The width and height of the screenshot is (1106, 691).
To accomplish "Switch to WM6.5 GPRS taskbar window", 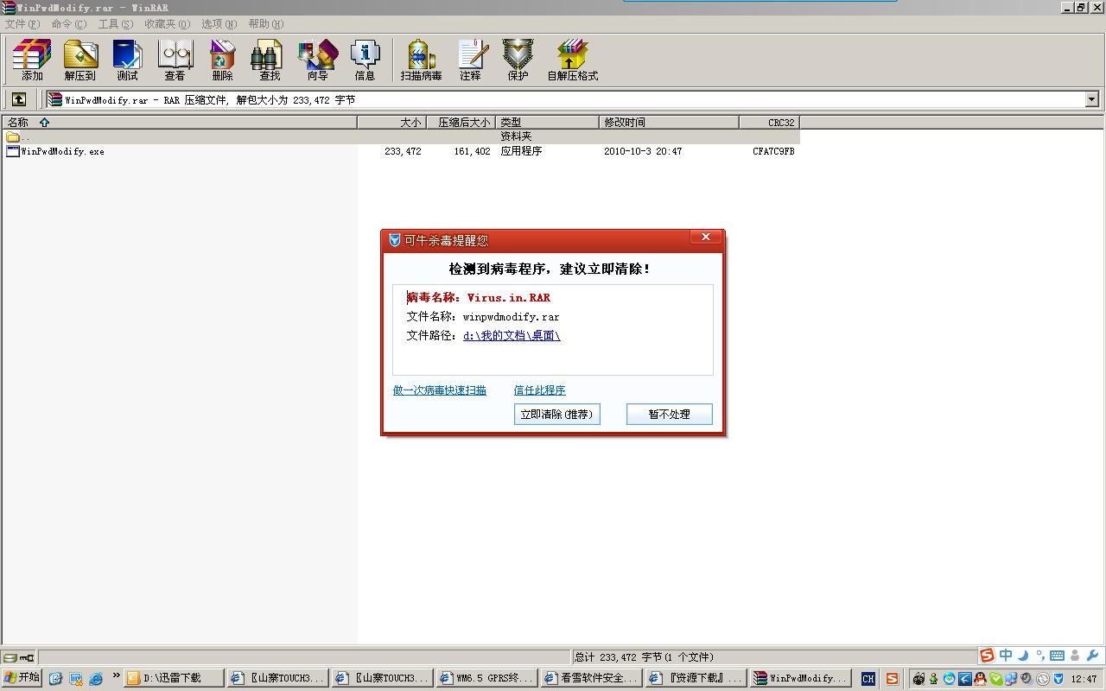I will [487, 679].
